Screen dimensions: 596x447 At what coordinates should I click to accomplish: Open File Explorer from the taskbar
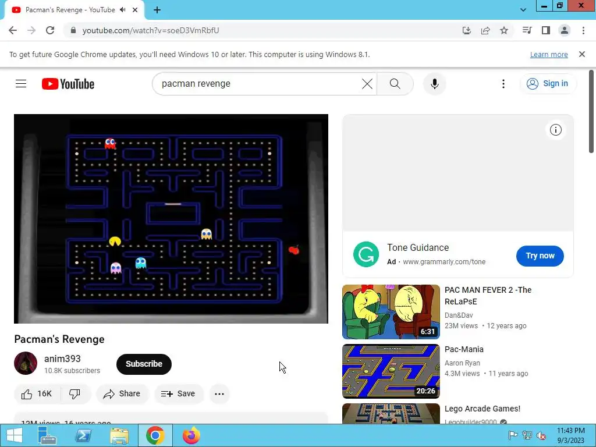[119, 435]
